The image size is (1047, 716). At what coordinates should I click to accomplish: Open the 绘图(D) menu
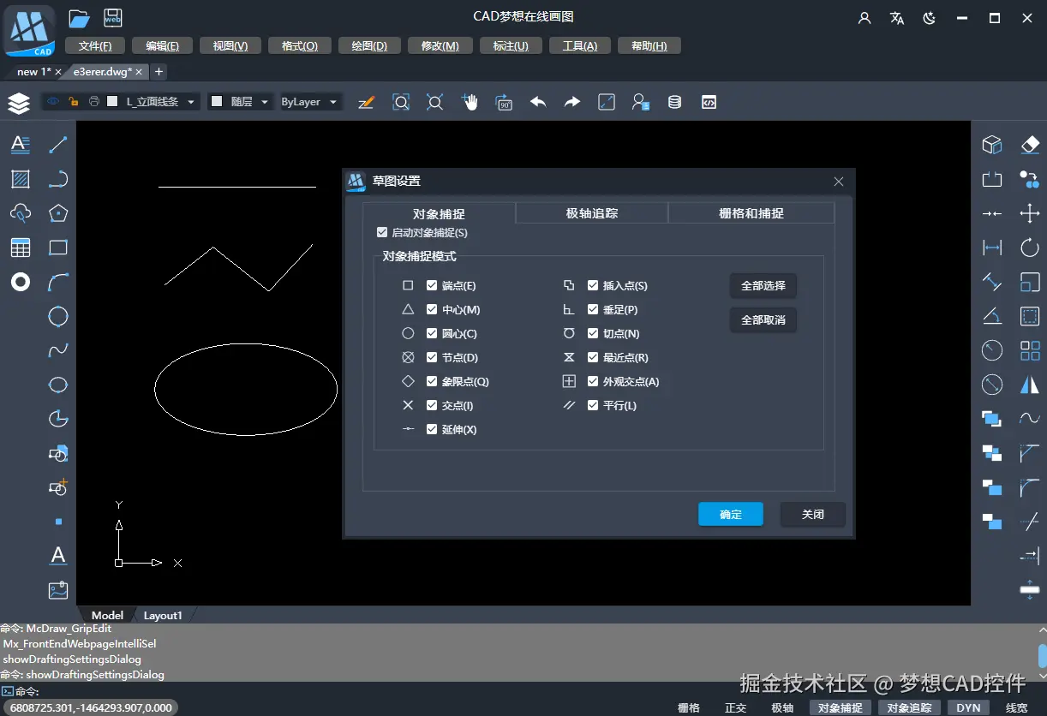pyautogui.click(x=369, y=45)
